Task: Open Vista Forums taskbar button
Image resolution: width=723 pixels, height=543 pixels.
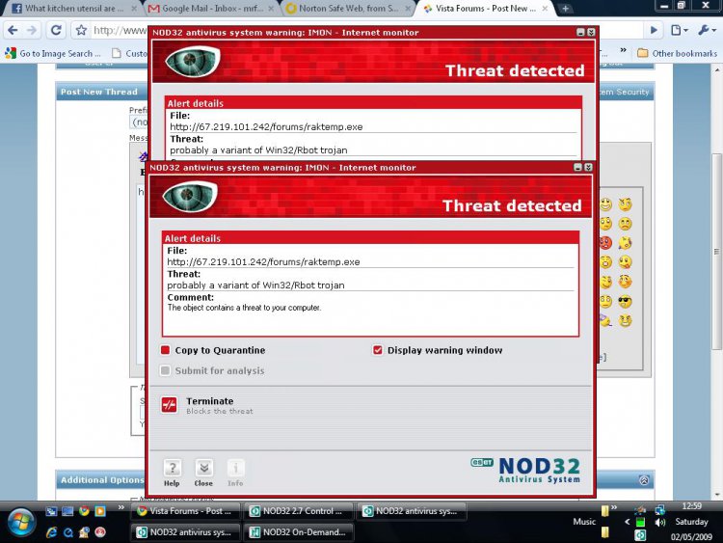Action: [x=186, y=511]
